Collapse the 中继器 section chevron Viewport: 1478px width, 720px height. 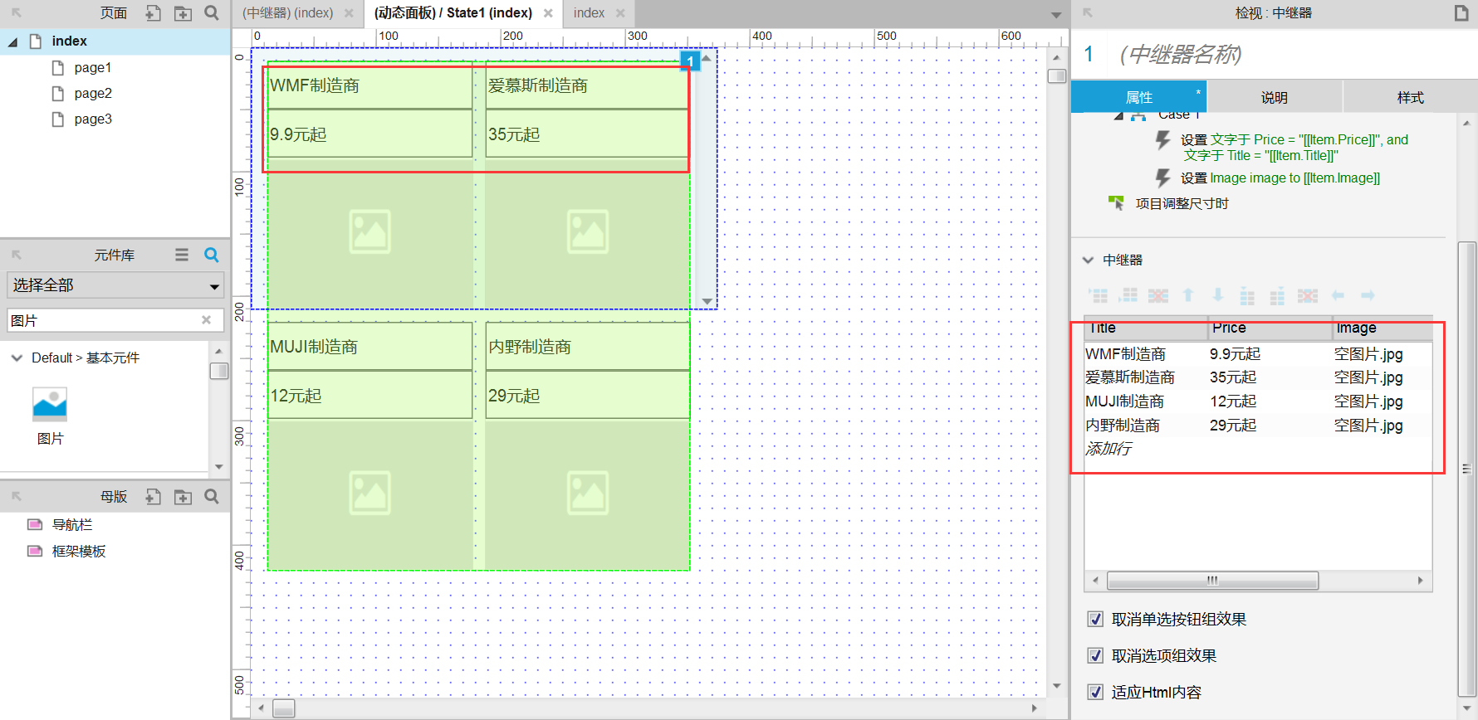(x=1088, y=260)
